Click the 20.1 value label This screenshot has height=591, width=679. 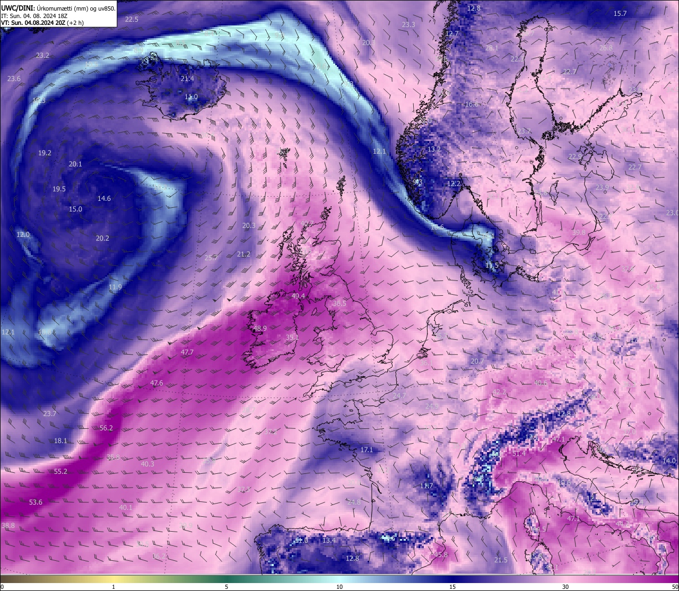[75, 164]
